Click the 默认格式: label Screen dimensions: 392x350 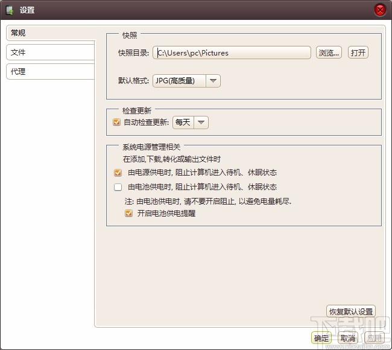pos(133,81)
